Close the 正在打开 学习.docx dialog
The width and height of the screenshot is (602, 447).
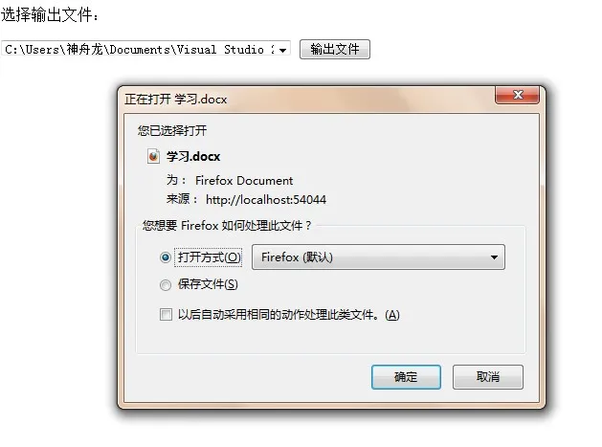pos(518,95)
